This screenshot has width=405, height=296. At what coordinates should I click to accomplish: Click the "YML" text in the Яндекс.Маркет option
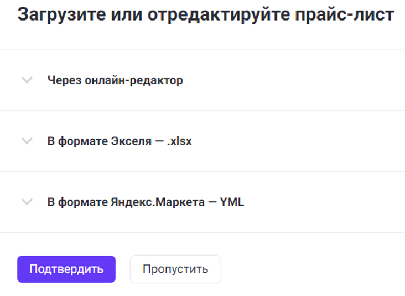tap(232, 202)
